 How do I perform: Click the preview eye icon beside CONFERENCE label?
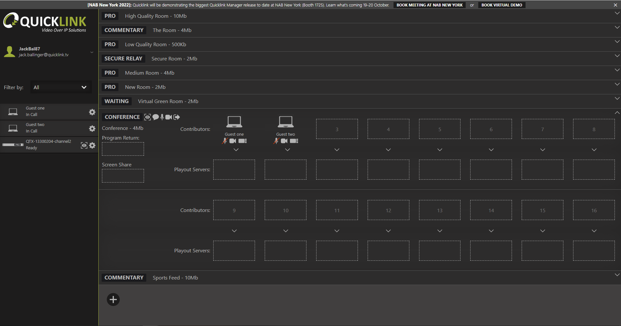(147, 117)
